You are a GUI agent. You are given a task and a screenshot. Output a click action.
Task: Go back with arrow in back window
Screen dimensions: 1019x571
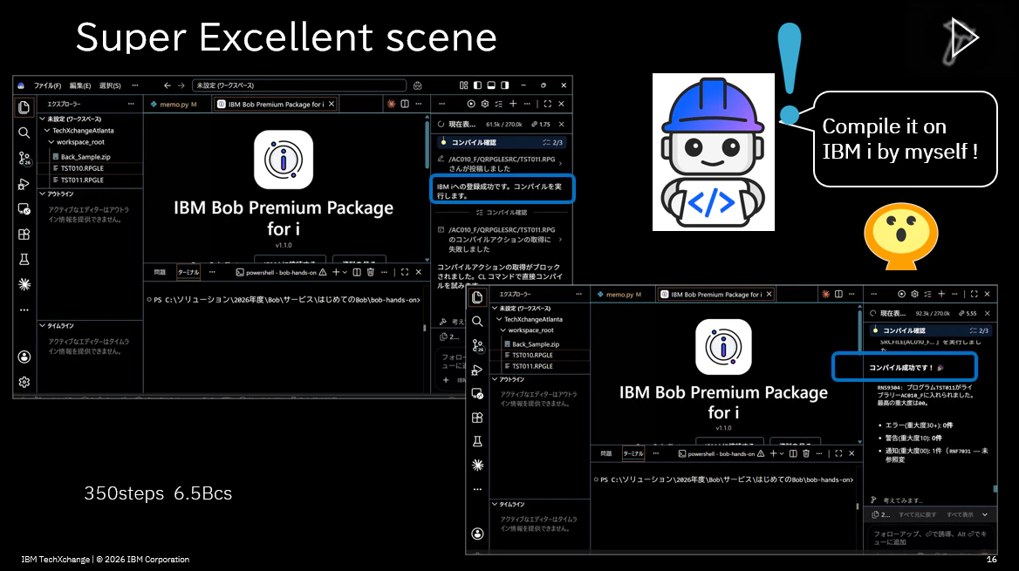pyautogui.click(x=167, y=85)
